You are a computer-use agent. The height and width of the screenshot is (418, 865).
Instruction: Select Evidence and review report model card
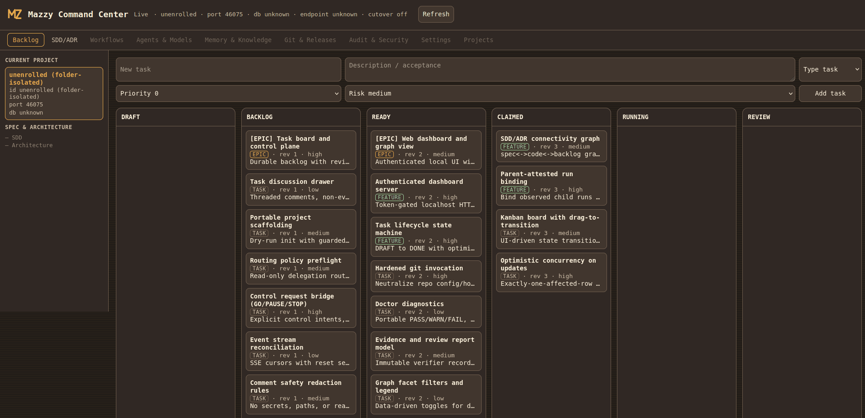[x=426, y=351]
